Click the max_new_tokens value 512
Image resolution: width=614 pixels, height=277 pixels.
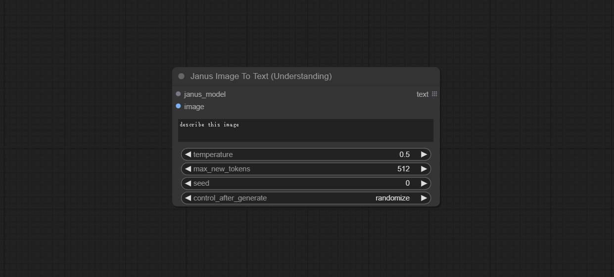[403, 169]
